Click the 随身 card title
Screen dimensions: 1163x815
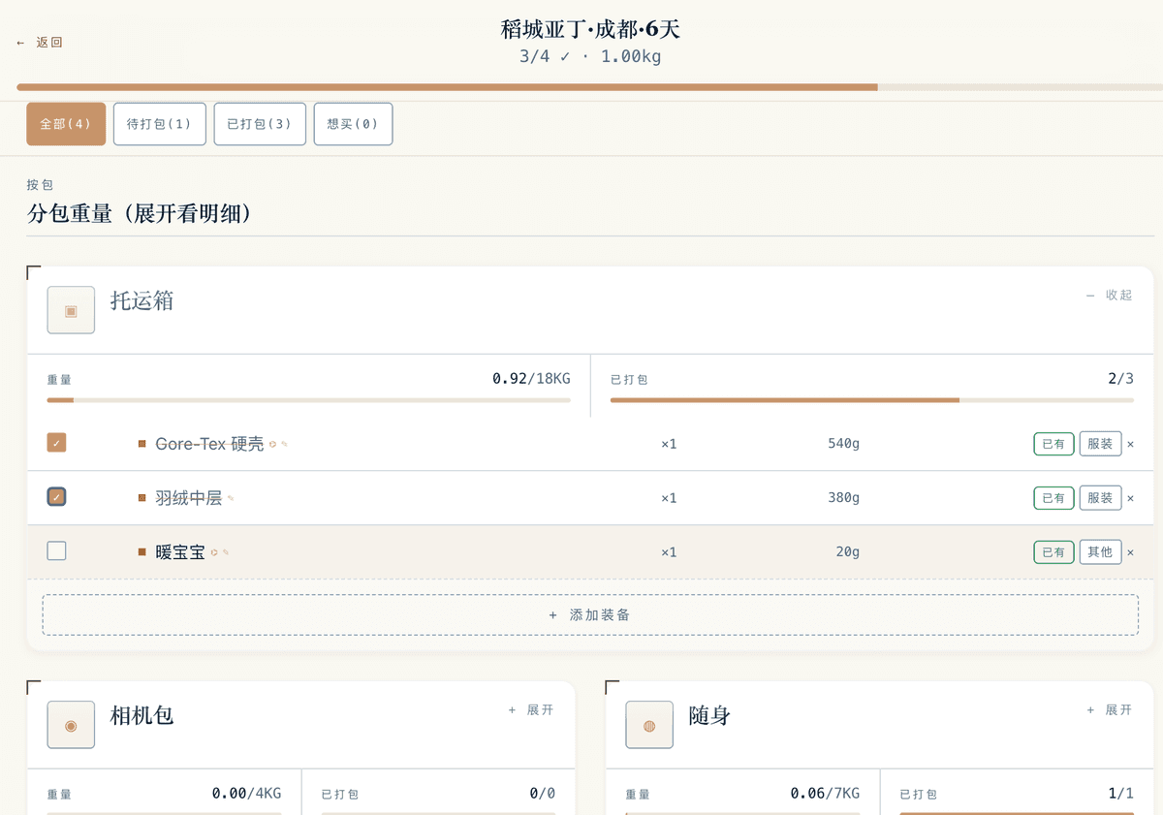click(x=709, y=715)
